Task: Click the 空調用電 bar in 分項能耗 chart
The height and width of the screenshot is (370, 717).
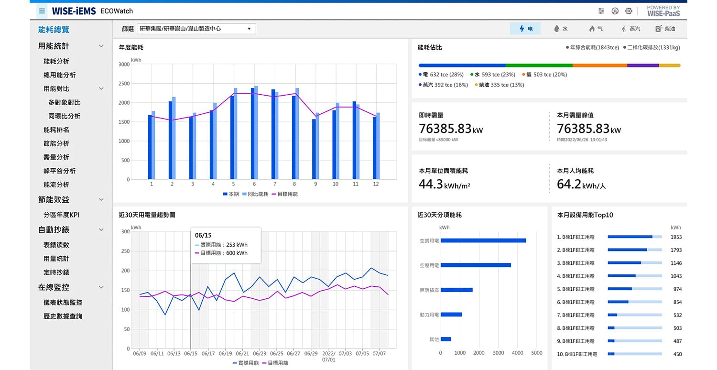Action: (x=483, y=240)
